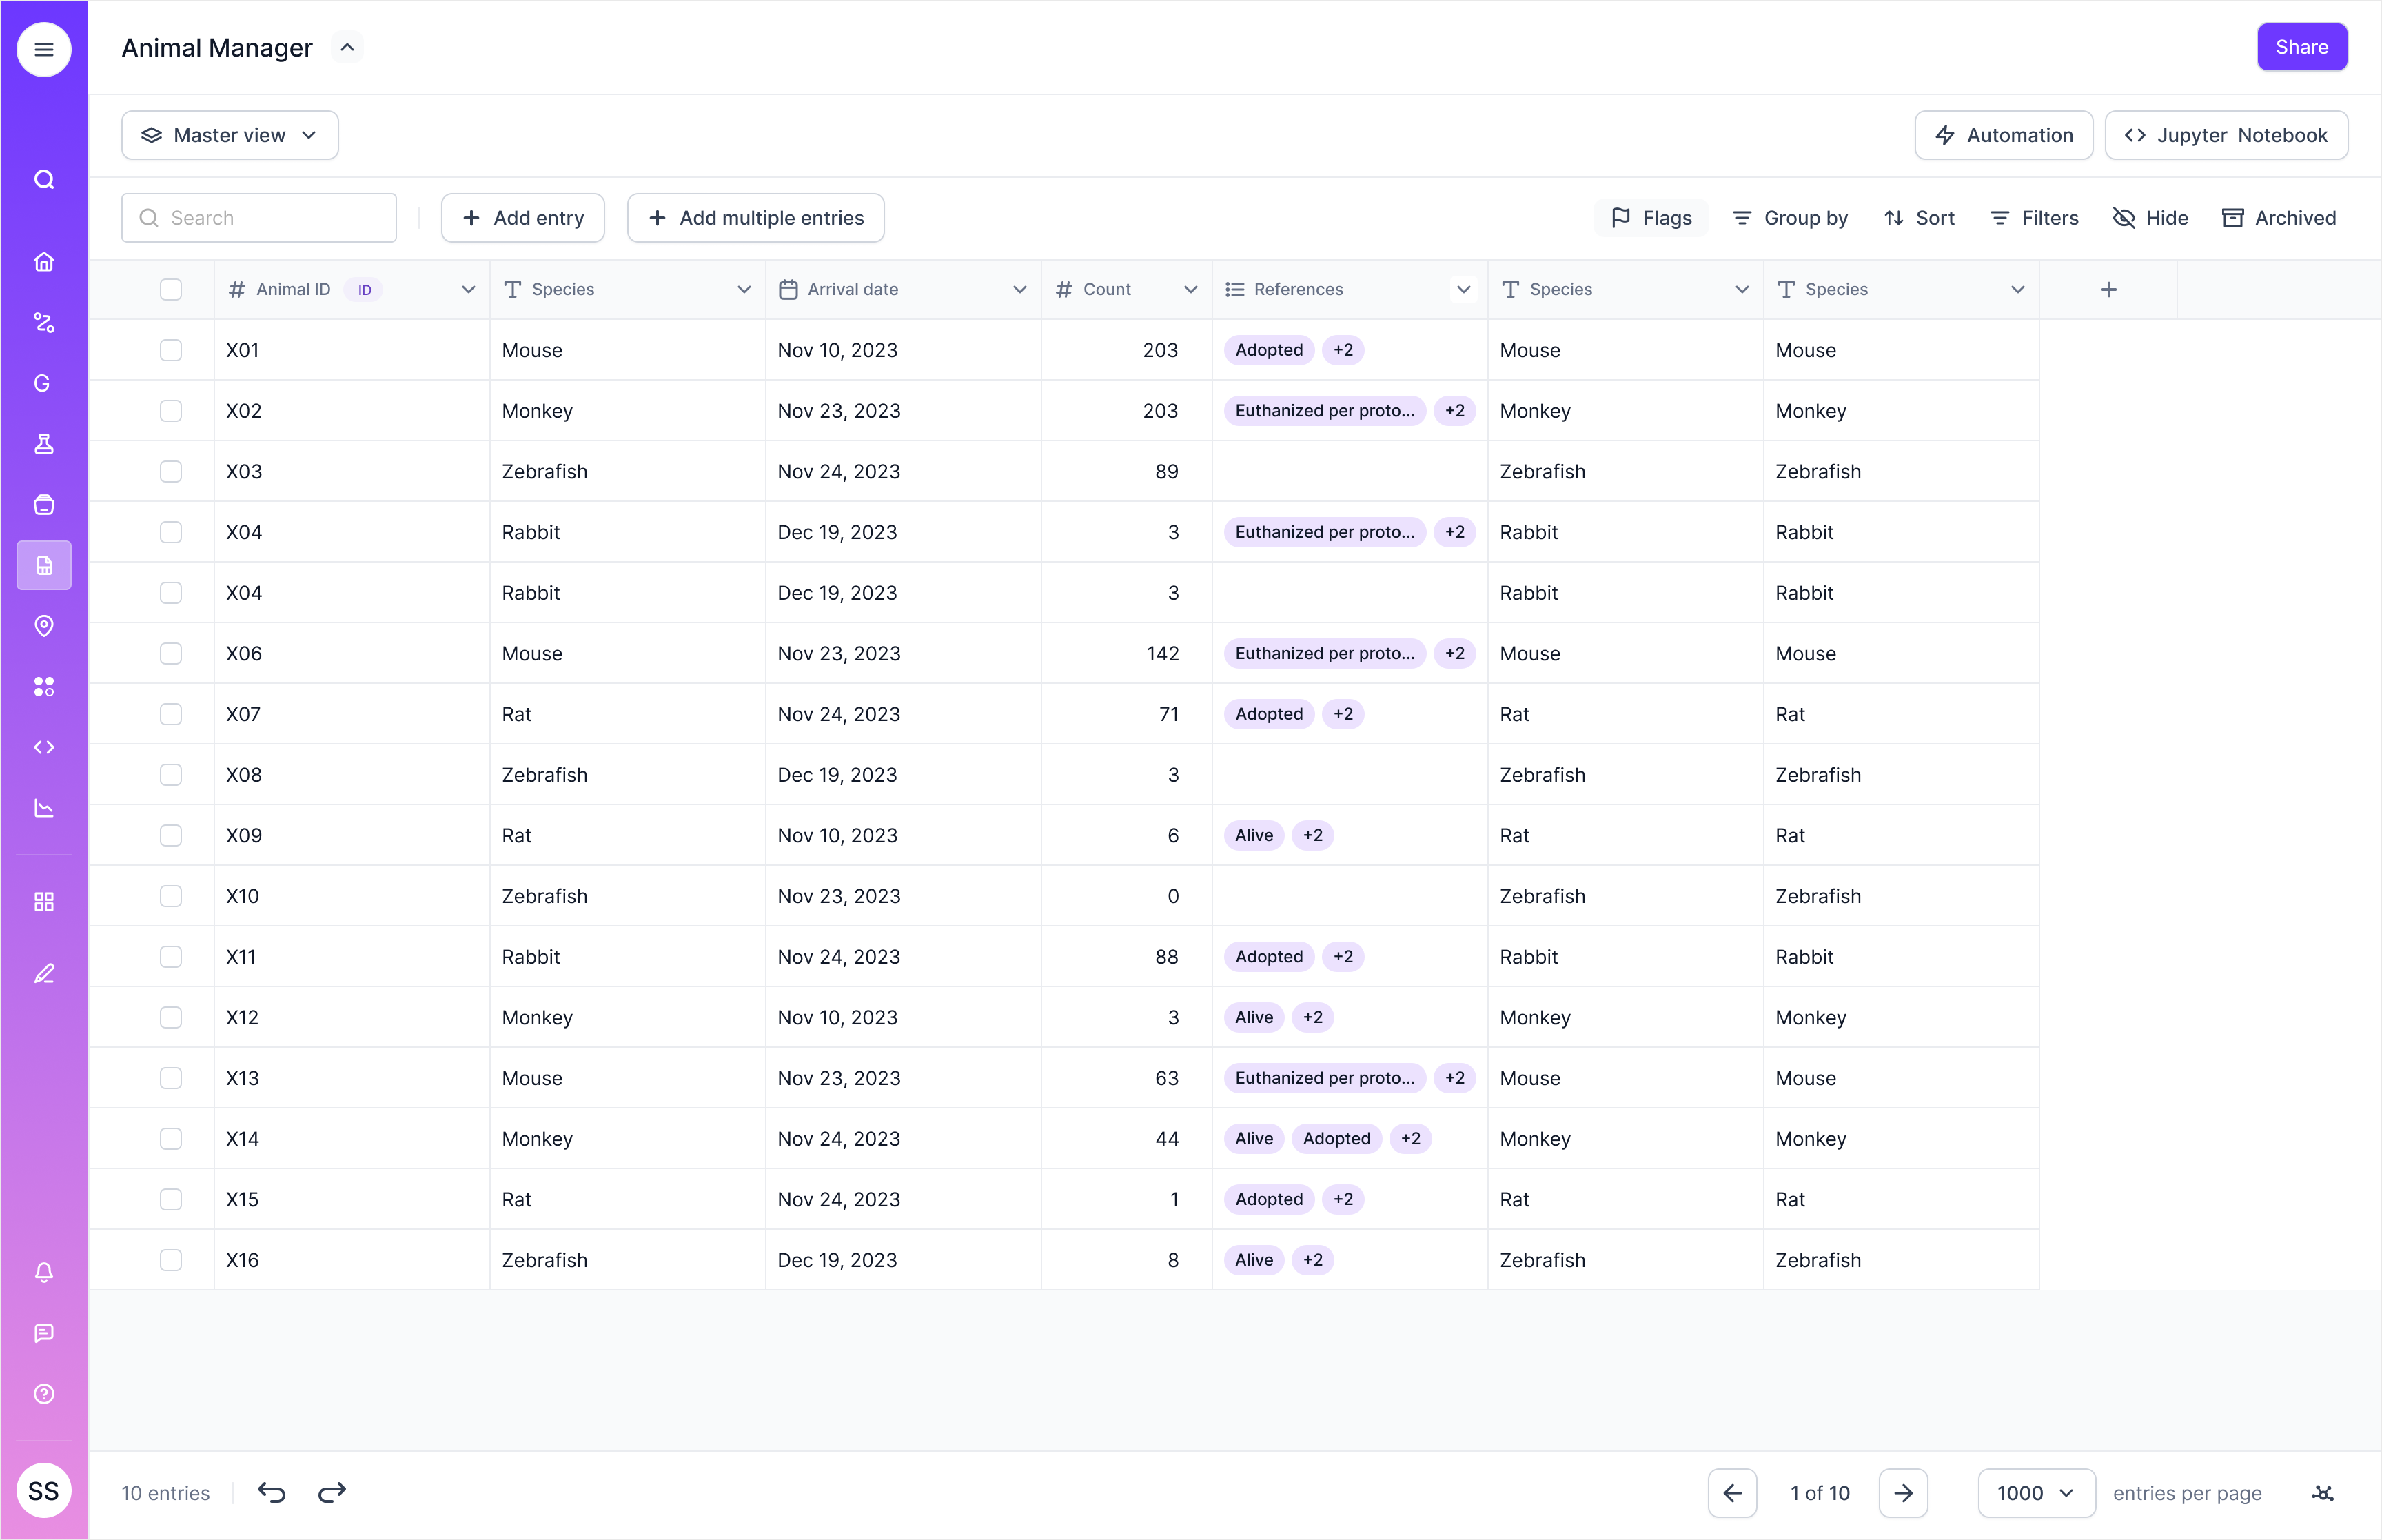The image size is (2382, 1540).
Task: Open the flask lab icon in sidebar
Action: click(x=44, y=444)
